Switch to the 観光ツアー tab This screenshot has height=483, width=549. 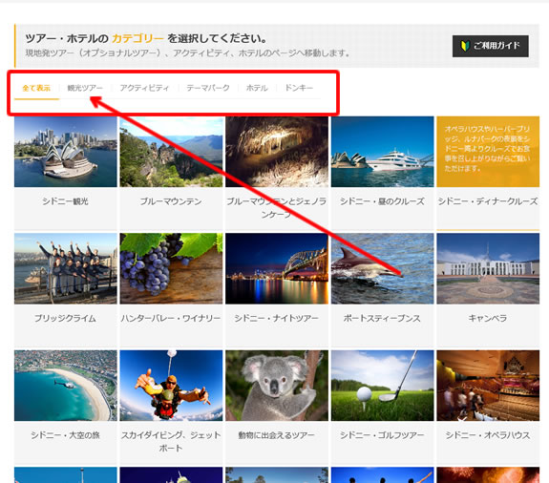coord(85,88)
